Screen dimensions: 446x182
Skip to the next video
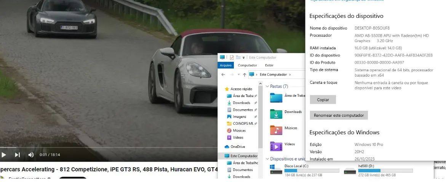pos(17,155)
